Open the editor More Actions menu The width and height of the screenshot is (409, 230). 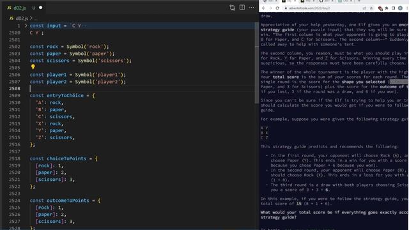tap(251, 8)
